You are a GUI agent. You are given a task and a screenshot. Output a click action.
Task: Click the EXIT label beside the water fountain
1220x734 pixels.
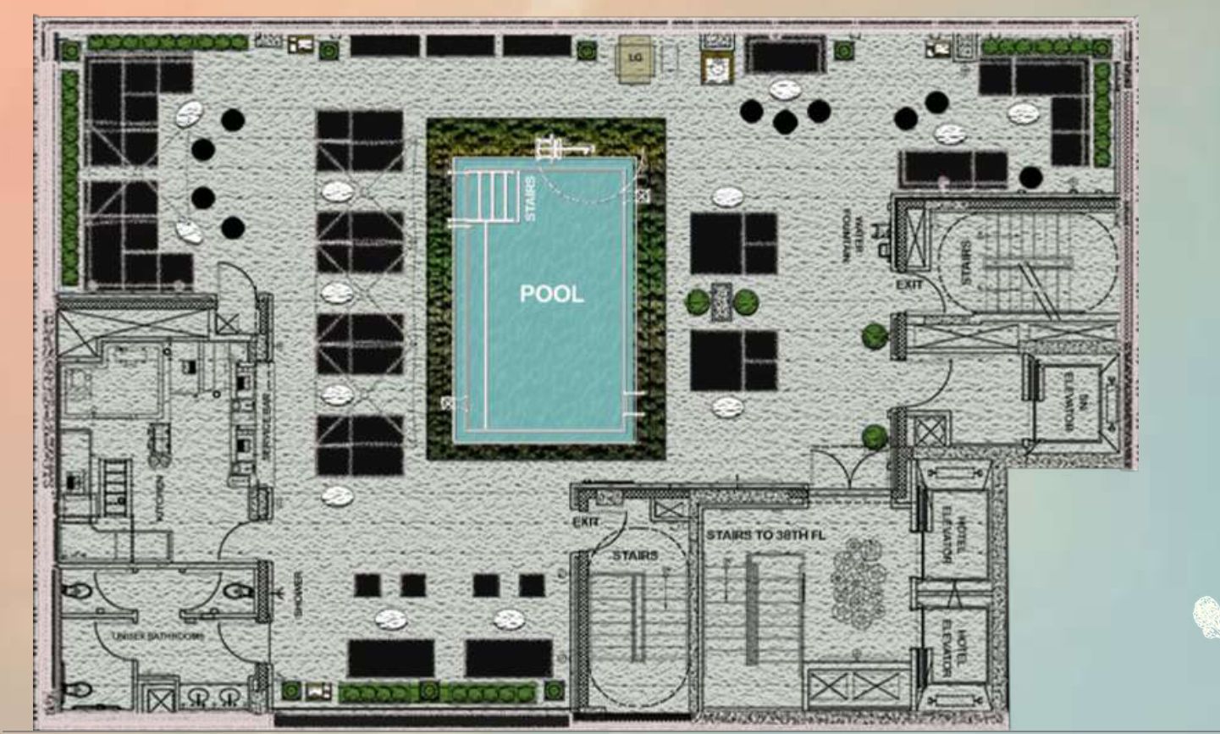pyautogui.click(x=909, y=284)
